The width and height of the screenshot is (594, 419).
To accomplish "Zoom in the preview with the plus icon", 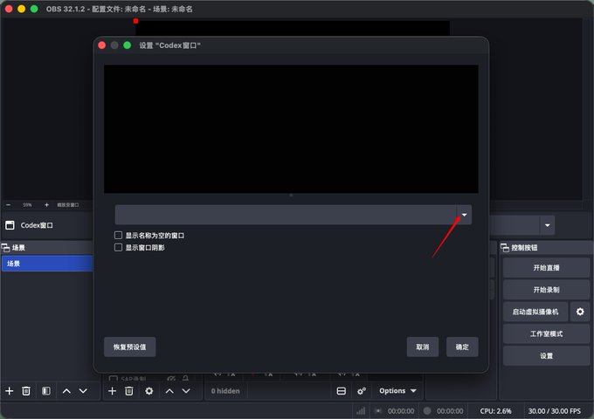I will click(46, 205).
